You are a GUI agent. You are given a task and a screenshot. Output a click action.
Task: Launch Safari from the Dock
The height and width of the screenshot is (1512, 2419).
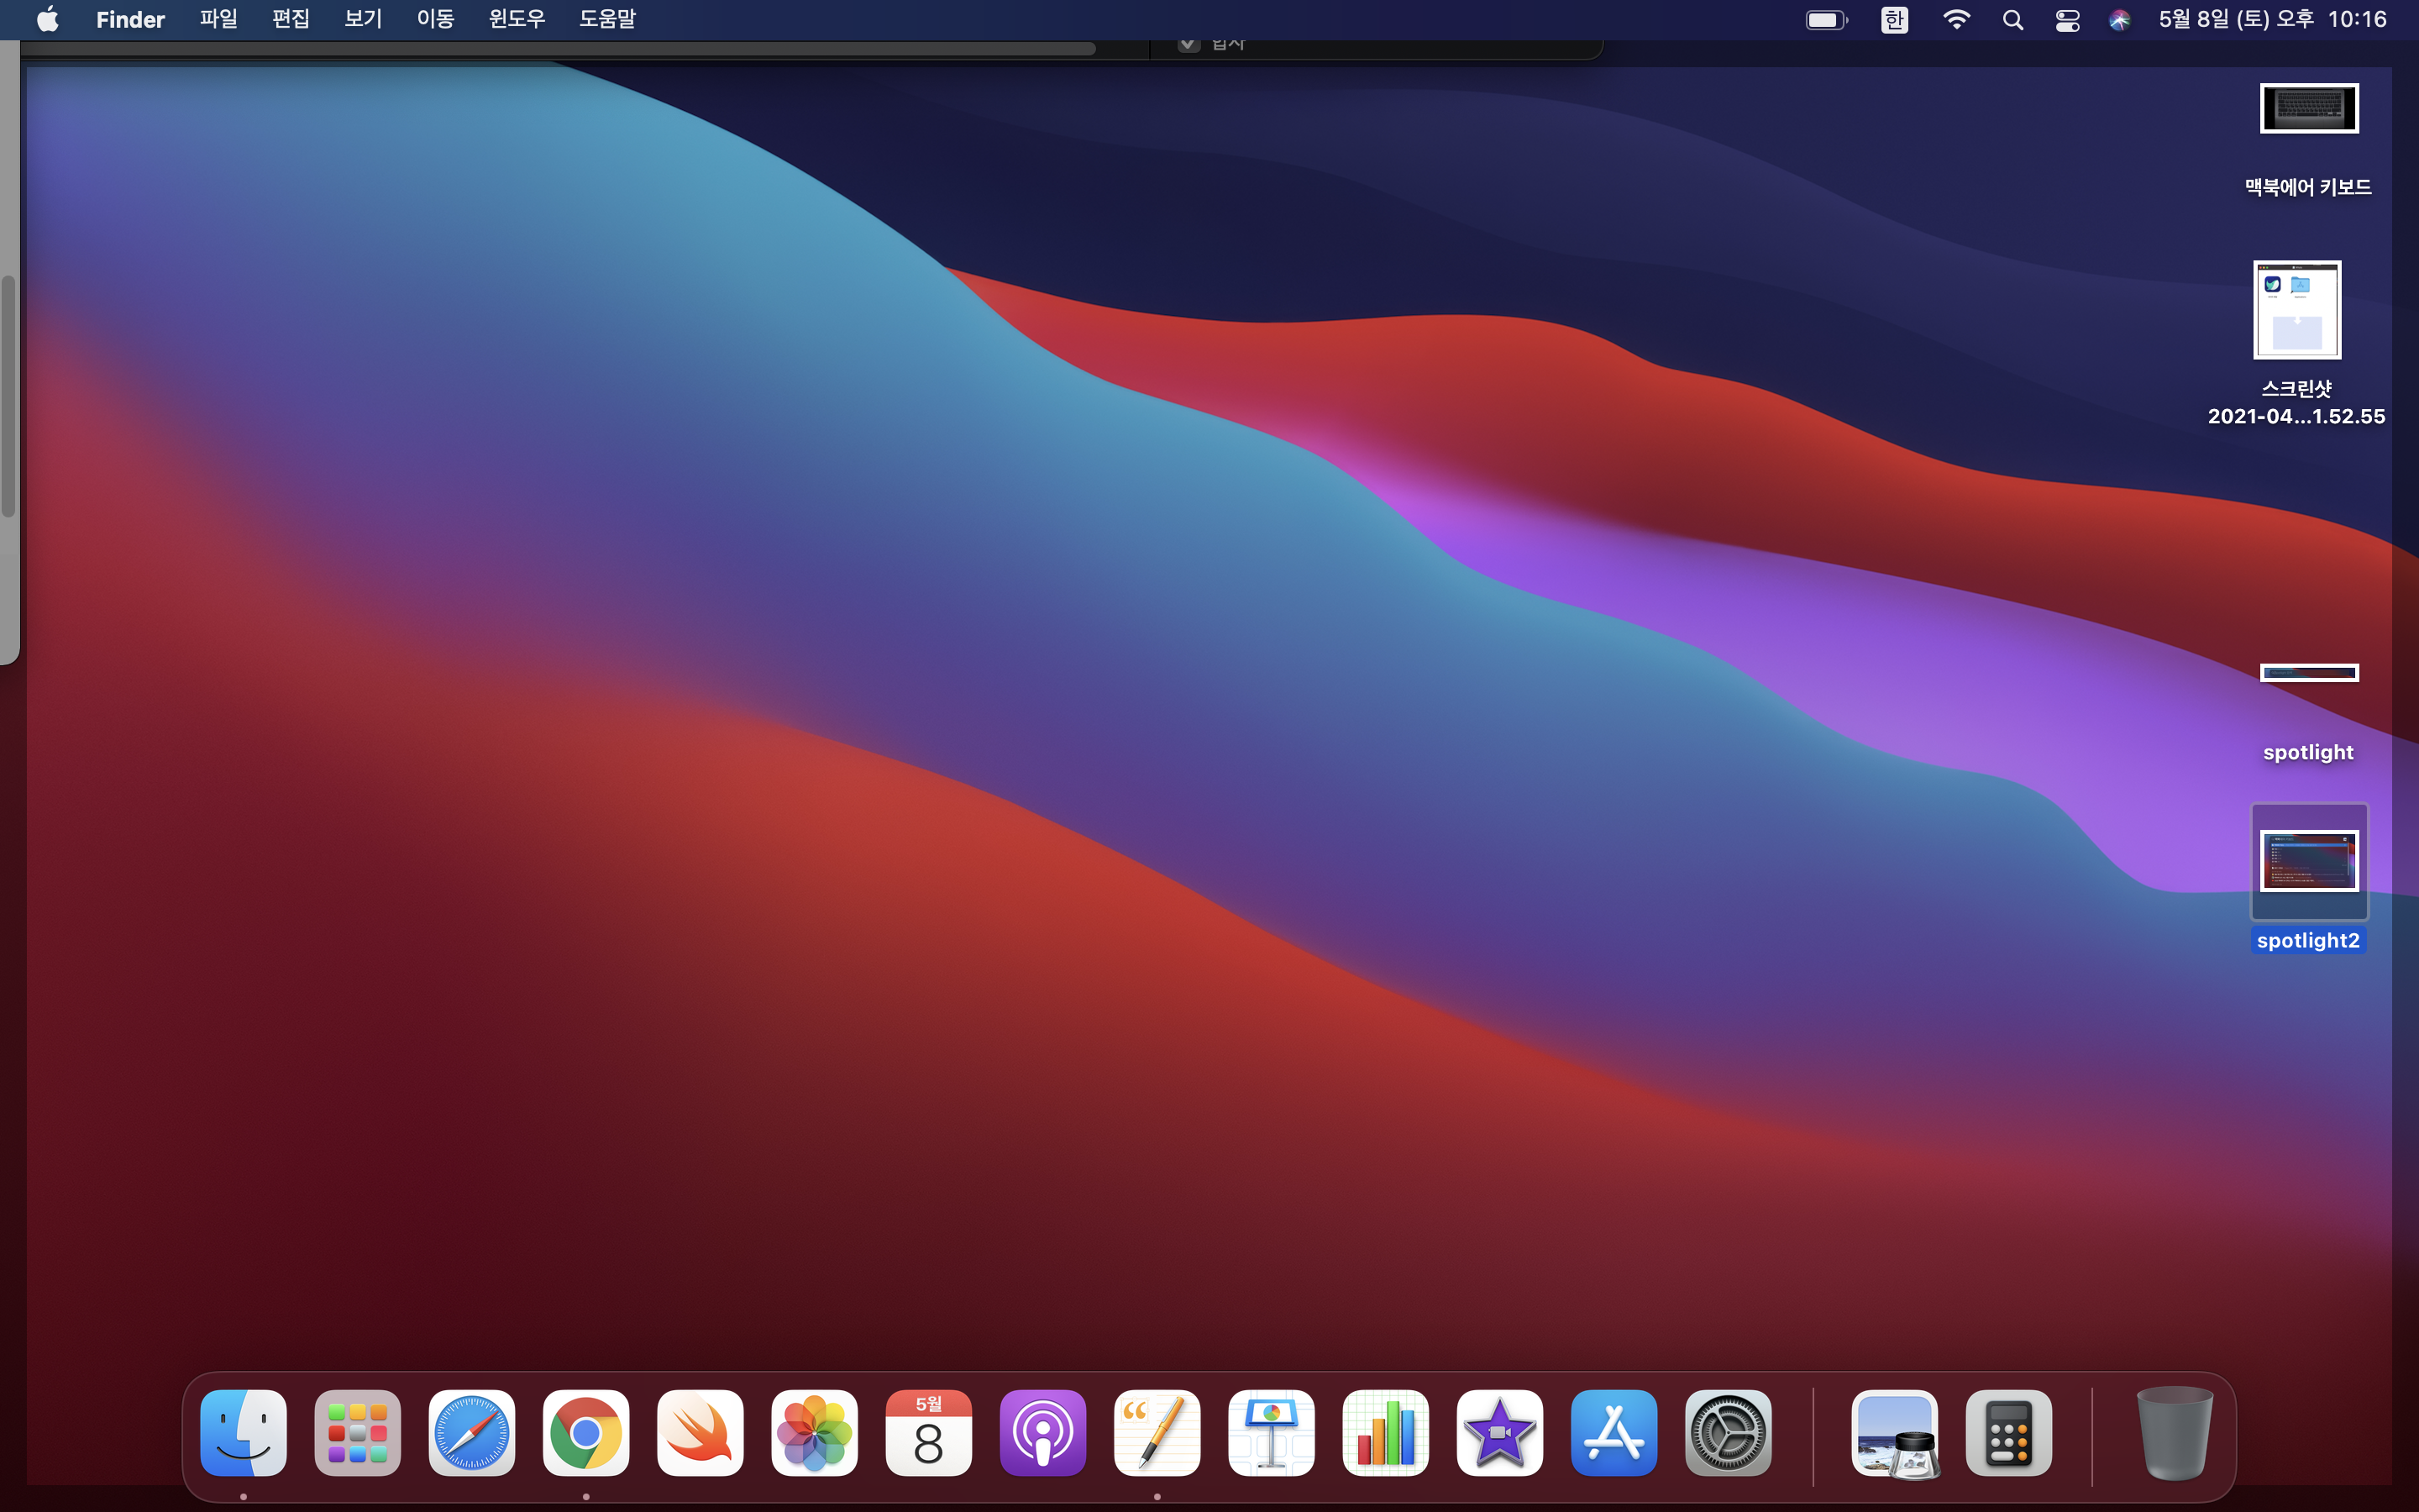pyautogui.click(x=471, y=1432)
